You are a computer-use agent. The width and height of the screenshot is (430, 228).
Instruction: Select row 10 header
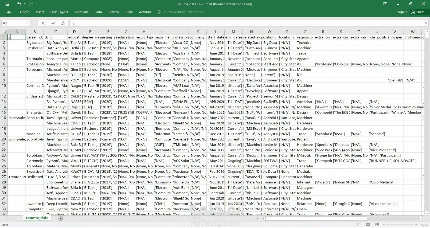pos(4,86)
